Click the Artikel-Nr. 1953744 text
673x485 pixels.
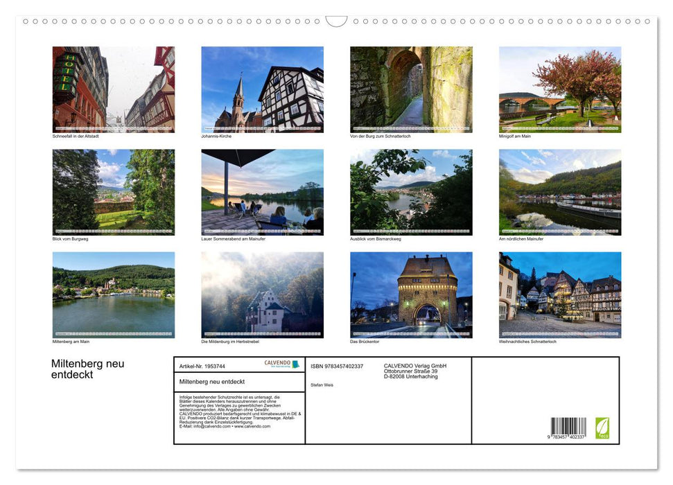[202, 366]
